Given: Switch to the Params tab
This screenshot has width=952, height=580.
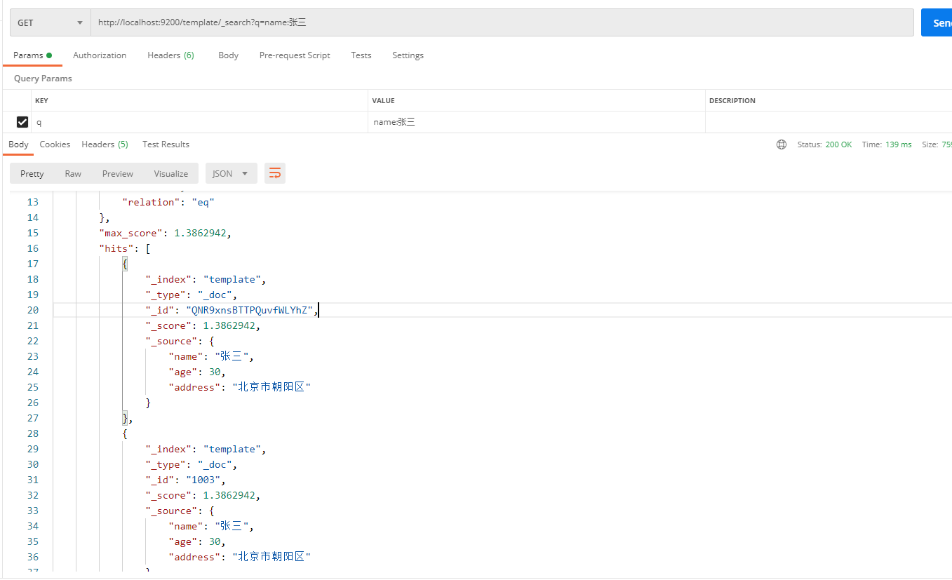Looking at the screenshot, I should (x=32, y=55).
